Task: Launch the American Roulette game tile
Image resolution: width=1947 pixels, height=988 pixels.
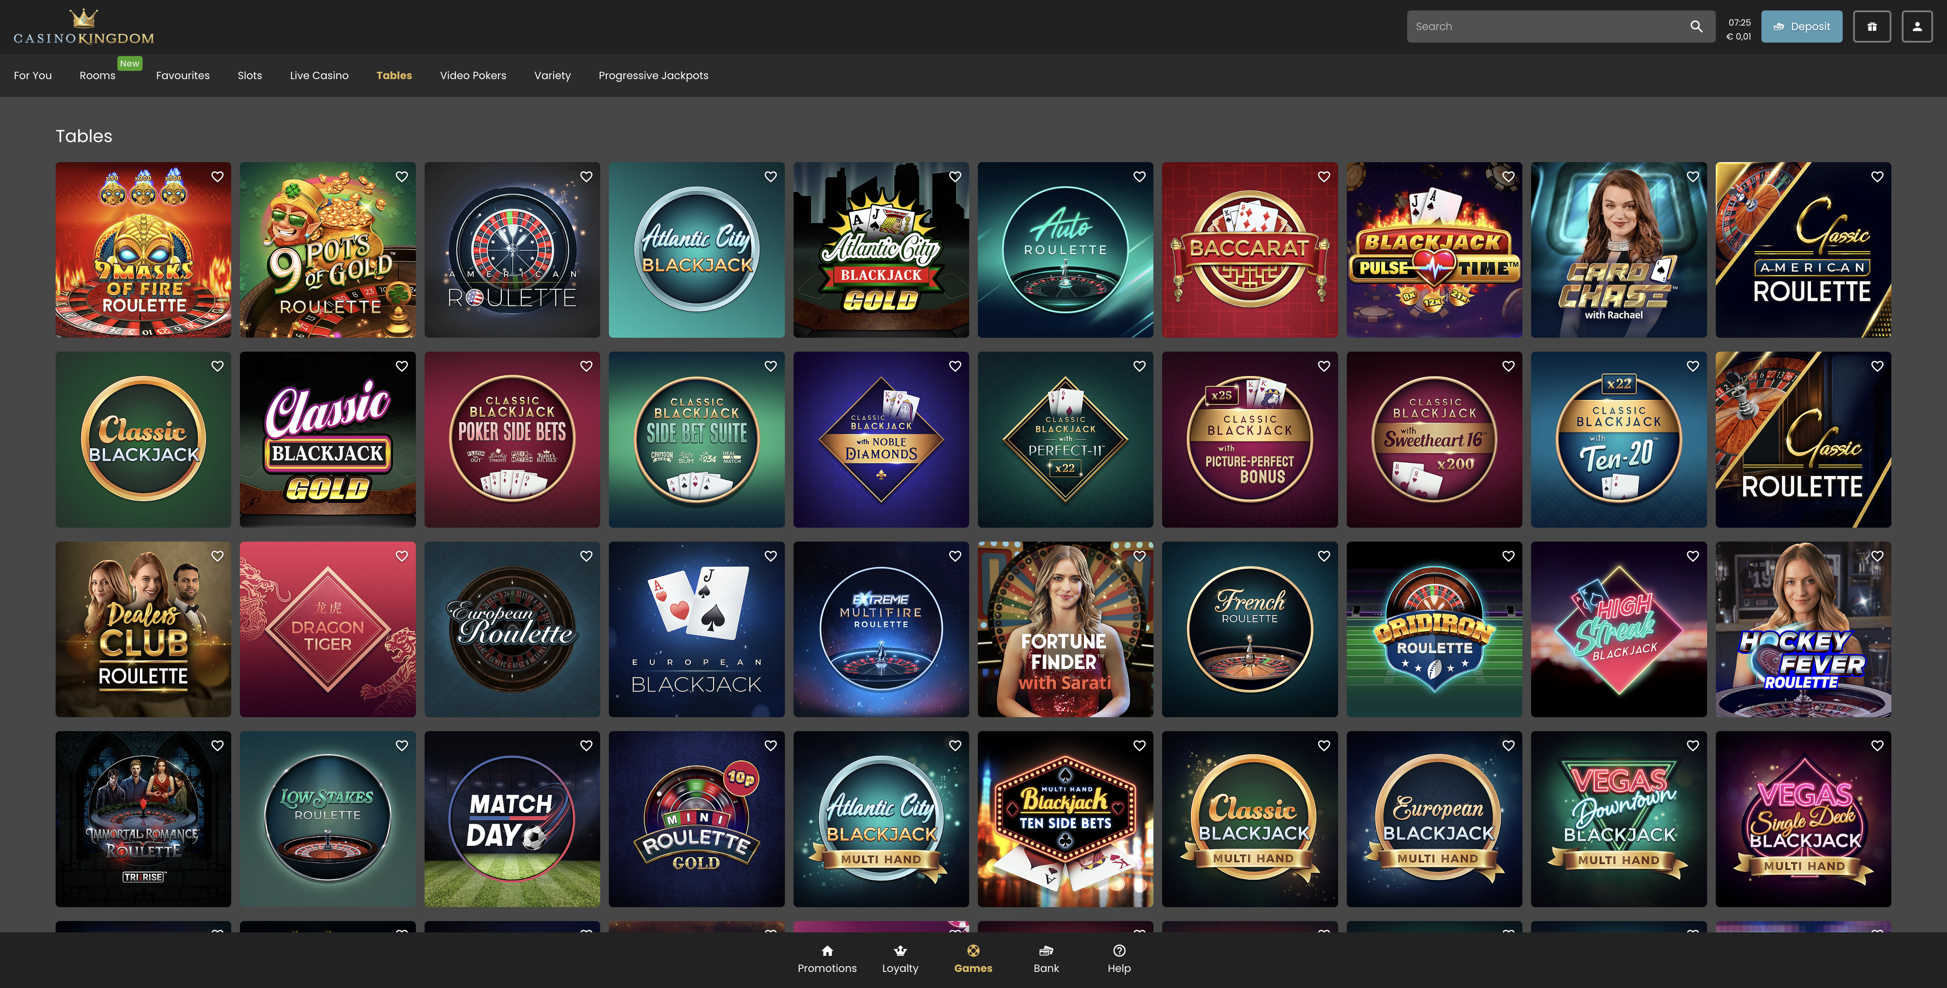Action: pyautogui.click(x=512, y=250)
